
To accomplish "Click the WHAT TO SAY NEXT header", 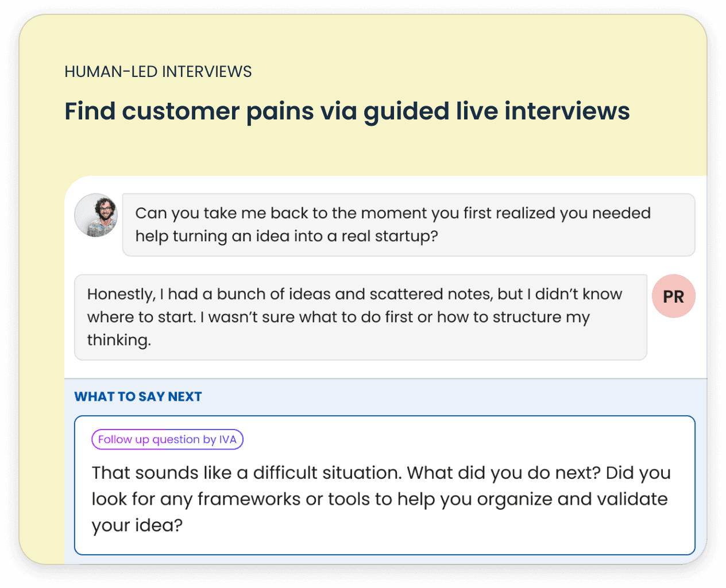I will pos(138,397).
